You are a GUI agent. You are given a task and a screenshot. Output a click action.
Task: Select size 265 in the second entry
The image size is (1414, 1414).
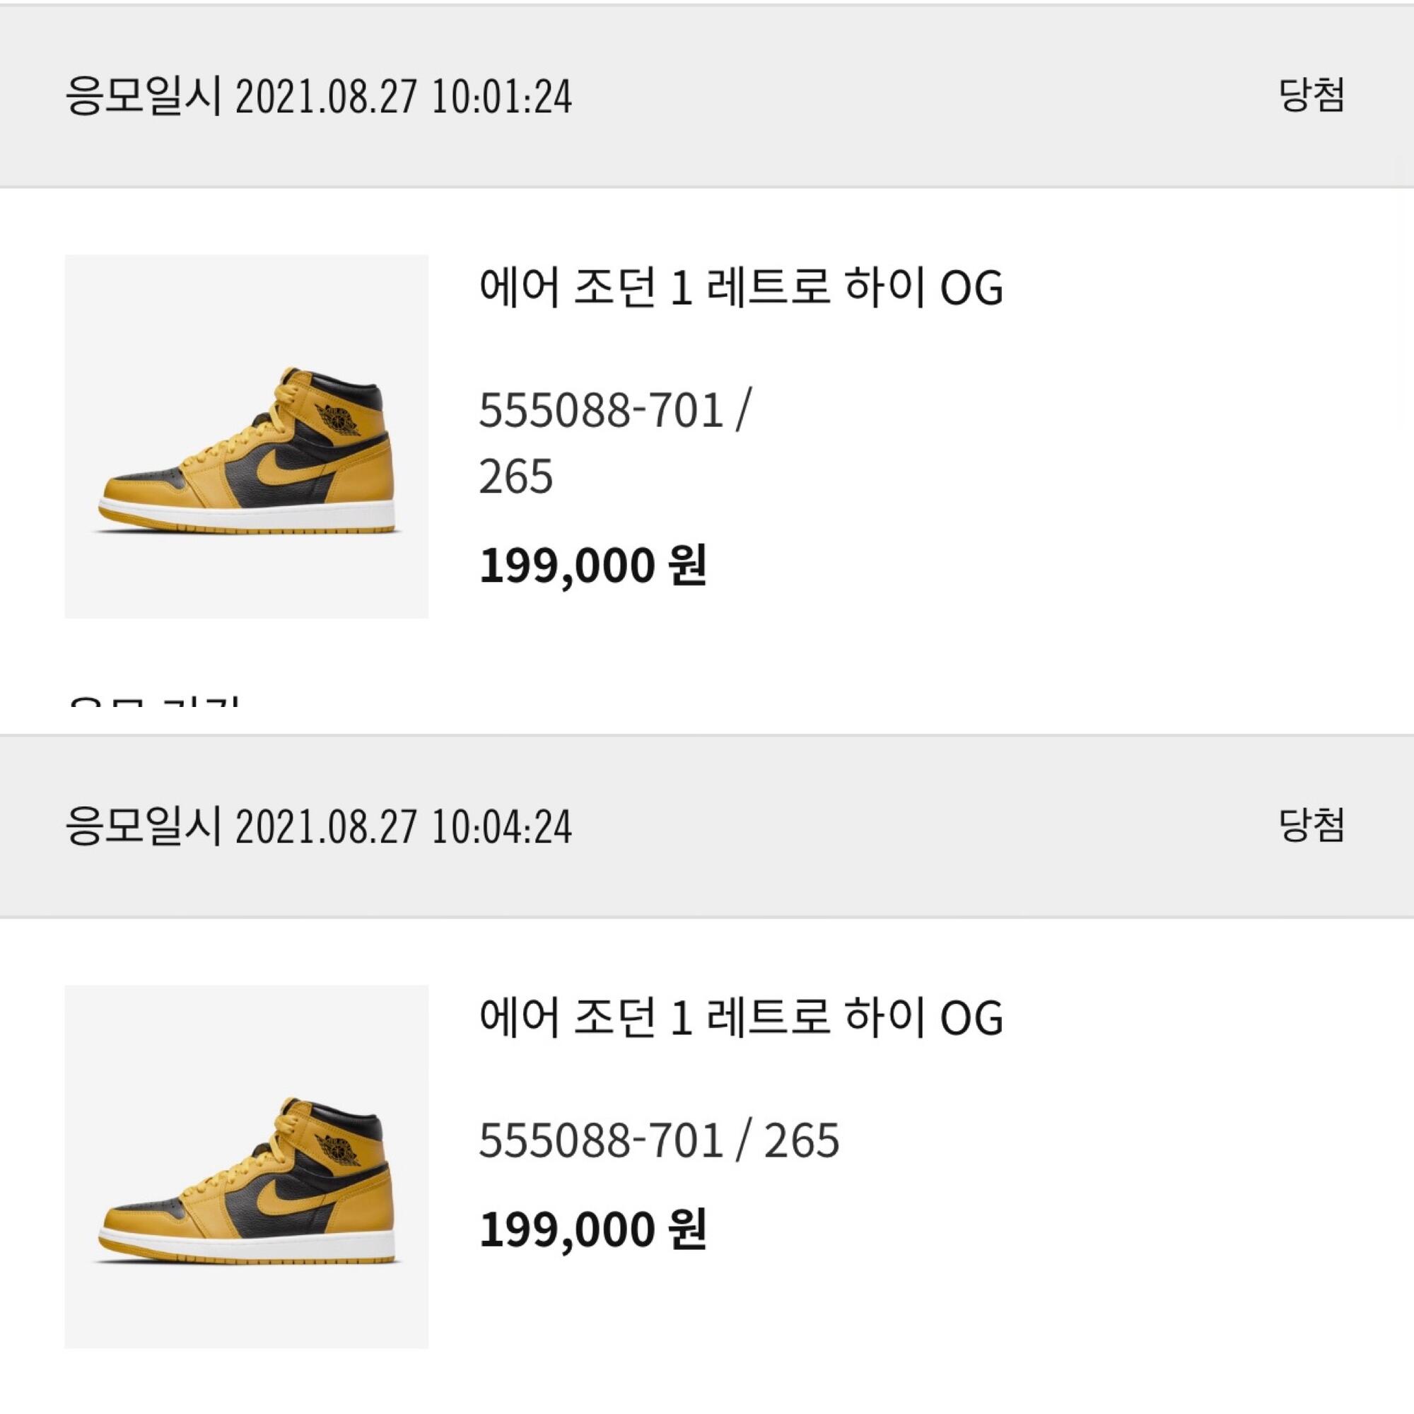pos(802,1141)
